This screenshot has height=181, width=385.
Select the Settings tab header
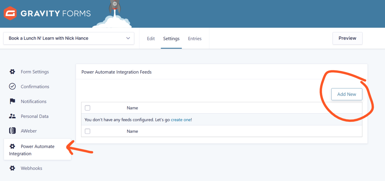[x=171, y=38]
